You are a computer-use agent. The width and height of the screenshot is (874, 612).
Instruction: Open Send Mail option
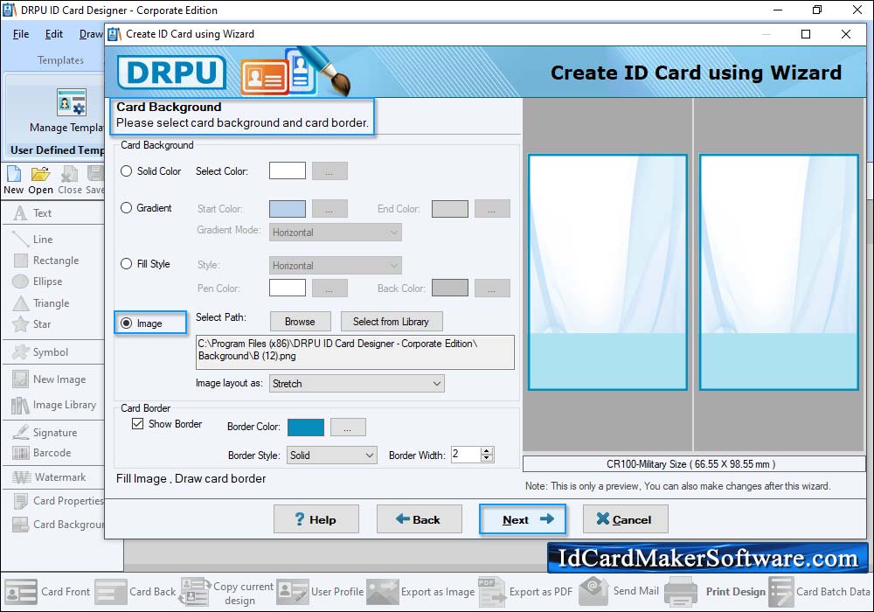(x=620, y=591)
